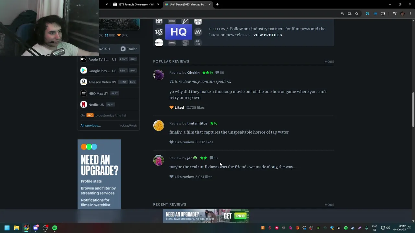Bookmark this page with the star
This screenshot has height=233, width=415.
(x=357, y=14)
